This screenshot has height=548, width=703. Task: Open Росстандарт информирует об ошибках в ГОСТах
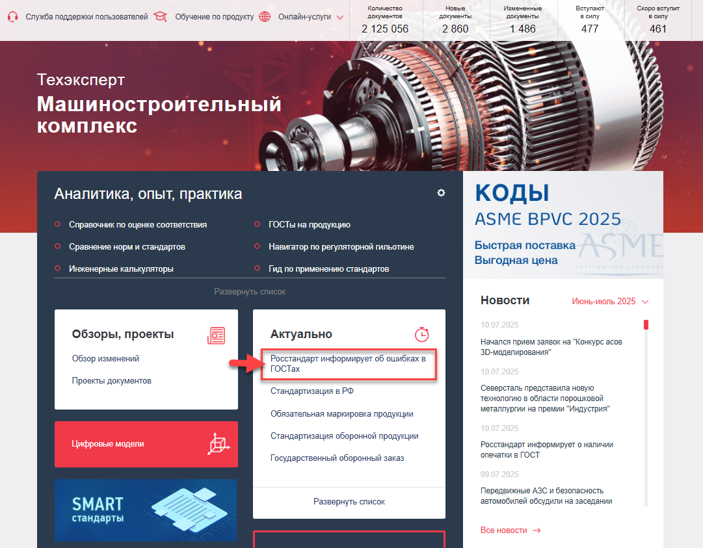pos(349,364)
